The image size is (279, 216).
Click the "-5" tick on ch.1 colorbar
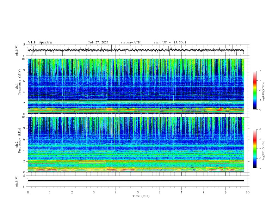click(x=260, y=90)
